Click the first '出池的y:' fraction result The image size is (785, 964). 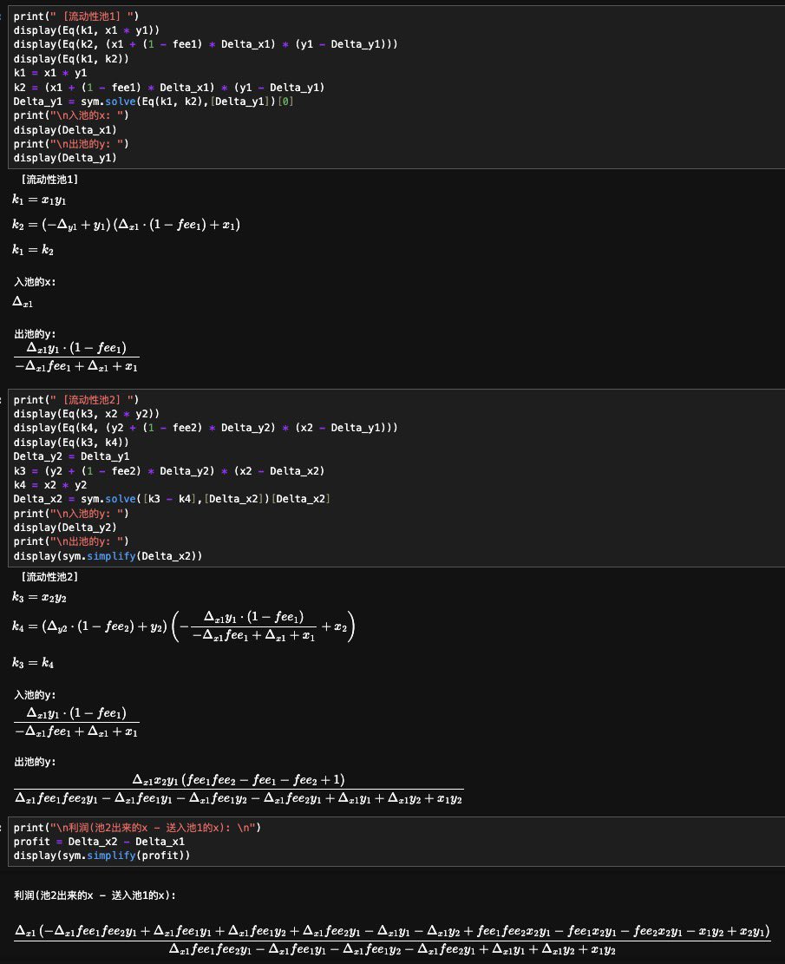[x=76, y=357]
